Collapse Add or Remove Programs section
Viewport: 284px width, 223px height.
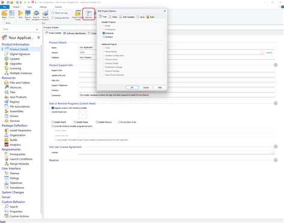click(x=276, y=103)
